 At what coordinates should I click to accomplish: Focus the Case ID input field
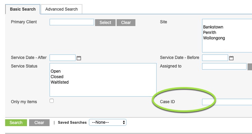227,102
